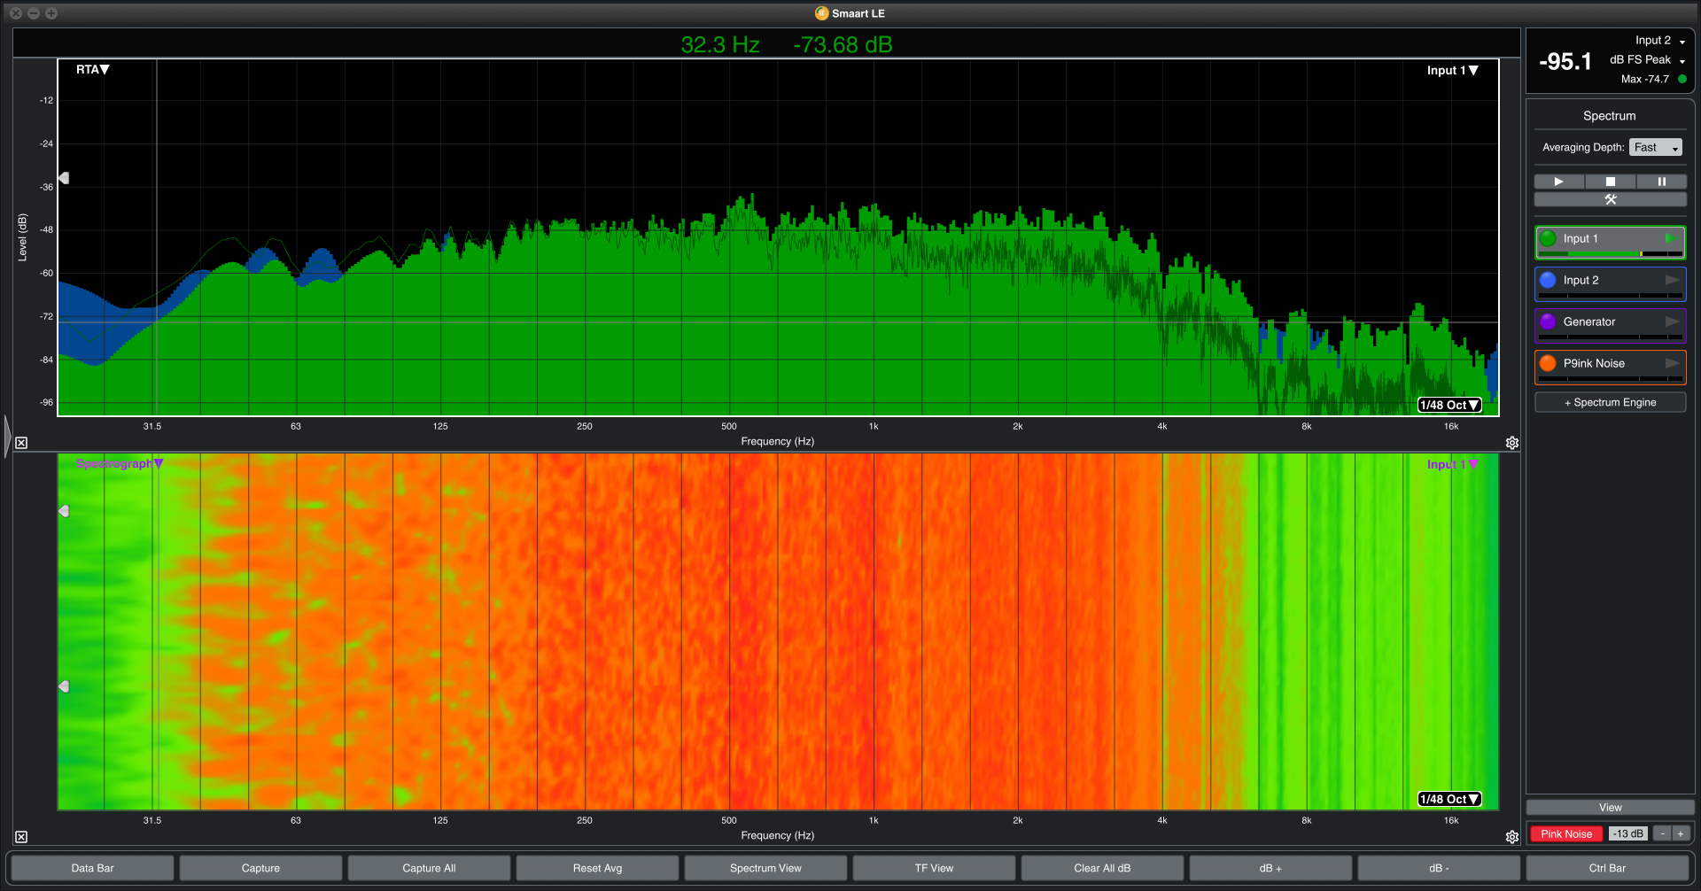
Task: Click the -13 dB generator level field
Action: [1627, 833]
